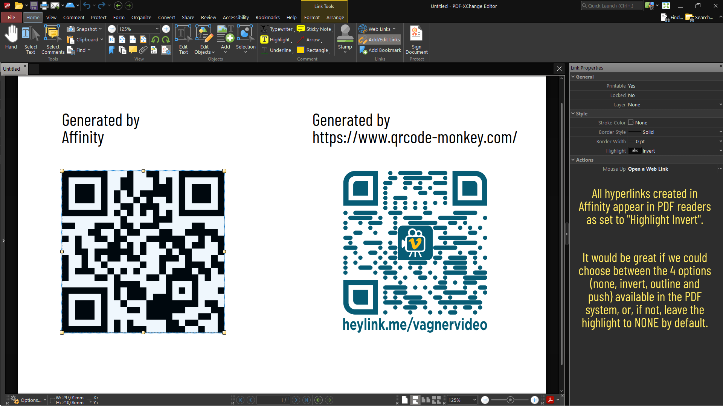Click the Undo arrow in title bar
The image size is (723, 406).
[x=87, y=6]
